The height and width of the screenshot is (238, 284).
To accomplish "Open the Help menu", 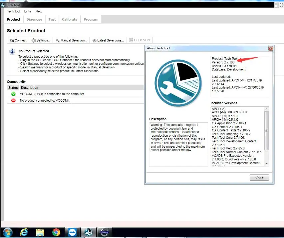I will coord(39,11).
